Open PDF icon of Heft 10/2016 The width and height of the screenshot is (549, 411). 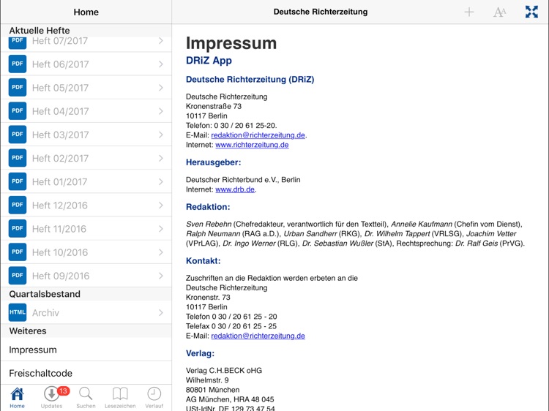pos(18,252)
